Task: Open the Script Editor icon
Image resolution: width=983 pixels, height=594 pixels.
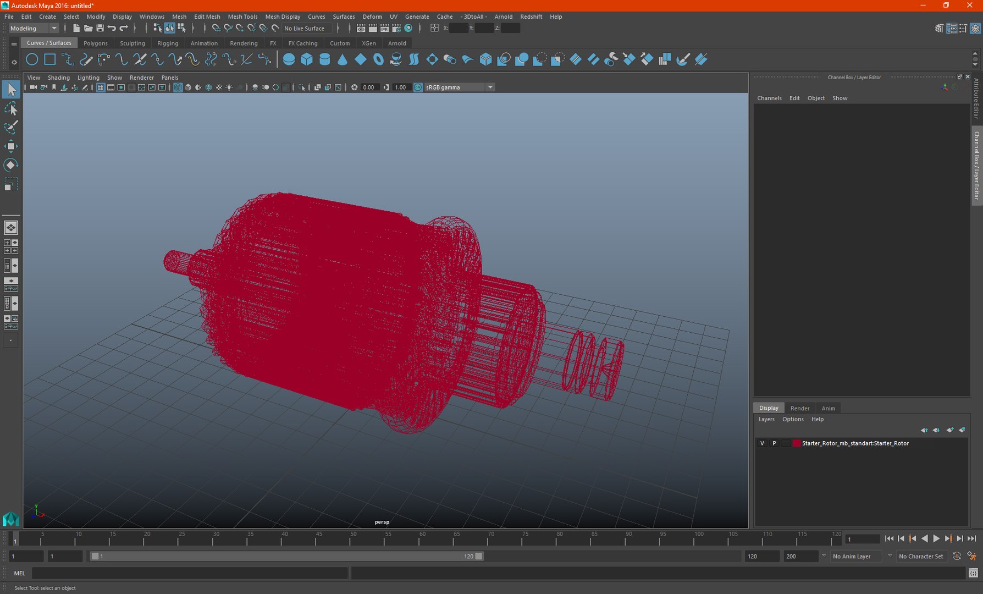Action: 973,573
